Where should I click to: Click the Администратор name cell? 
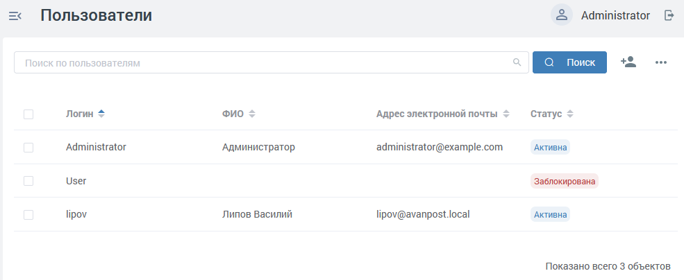click(258, 147)
